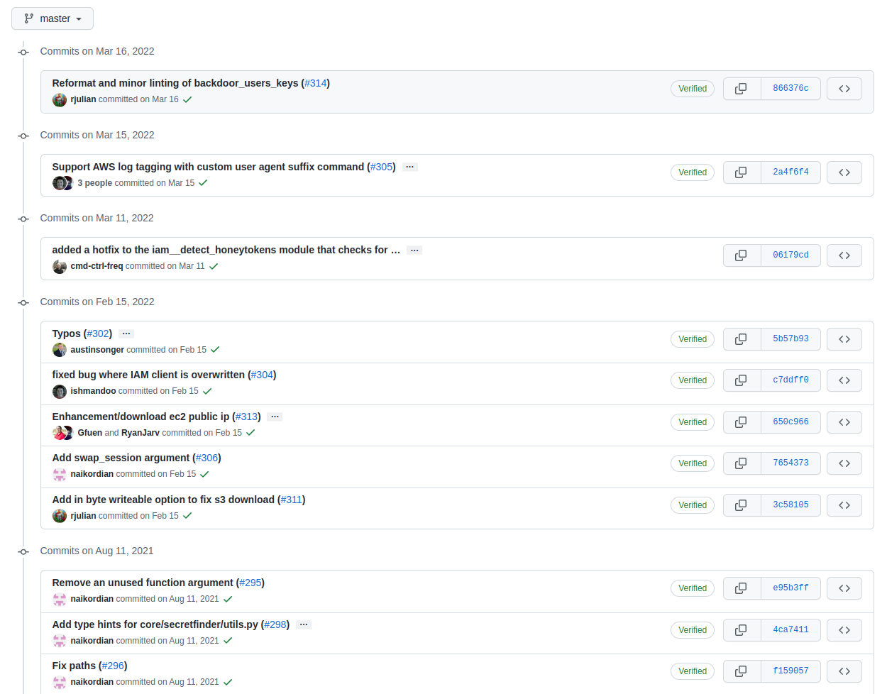Browse repository at commit e95b3ff
The height and width of the screenshot is (694, 887).
coord(844,588)
